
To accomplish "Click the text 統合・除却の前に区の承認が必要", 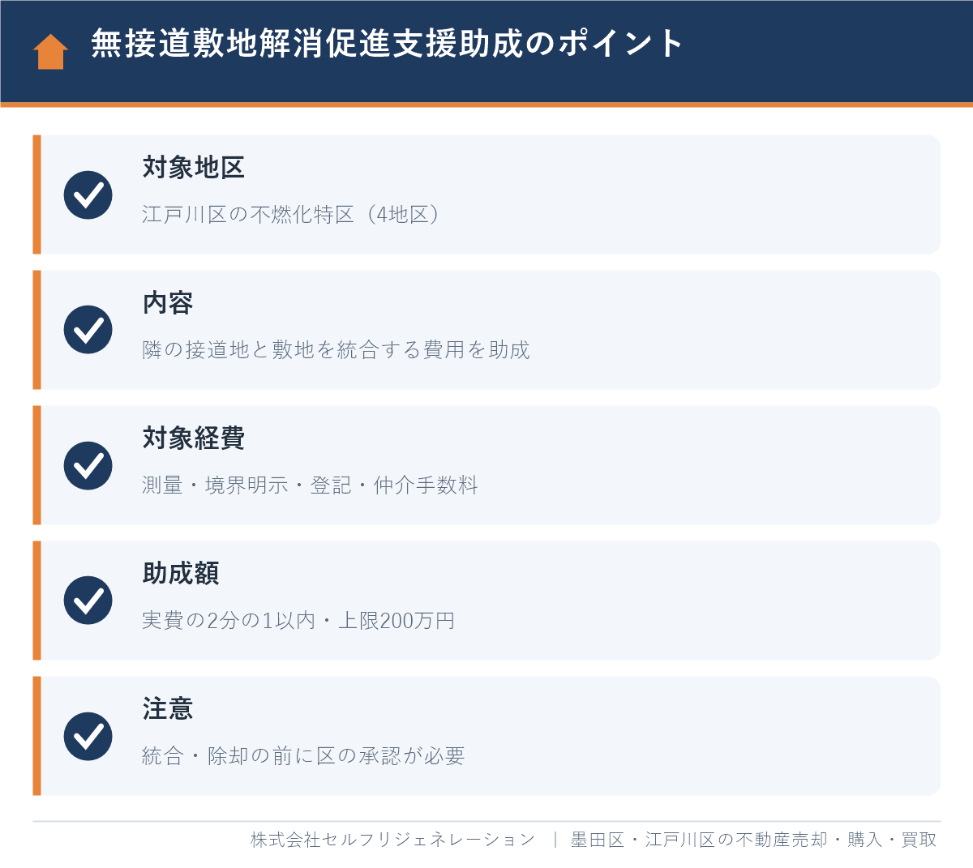I will click(x=303, y=756).
